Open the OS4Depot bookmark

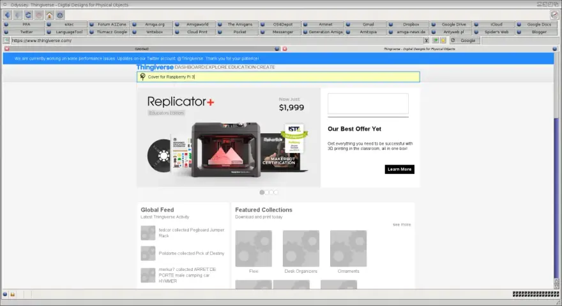[280, 24]
